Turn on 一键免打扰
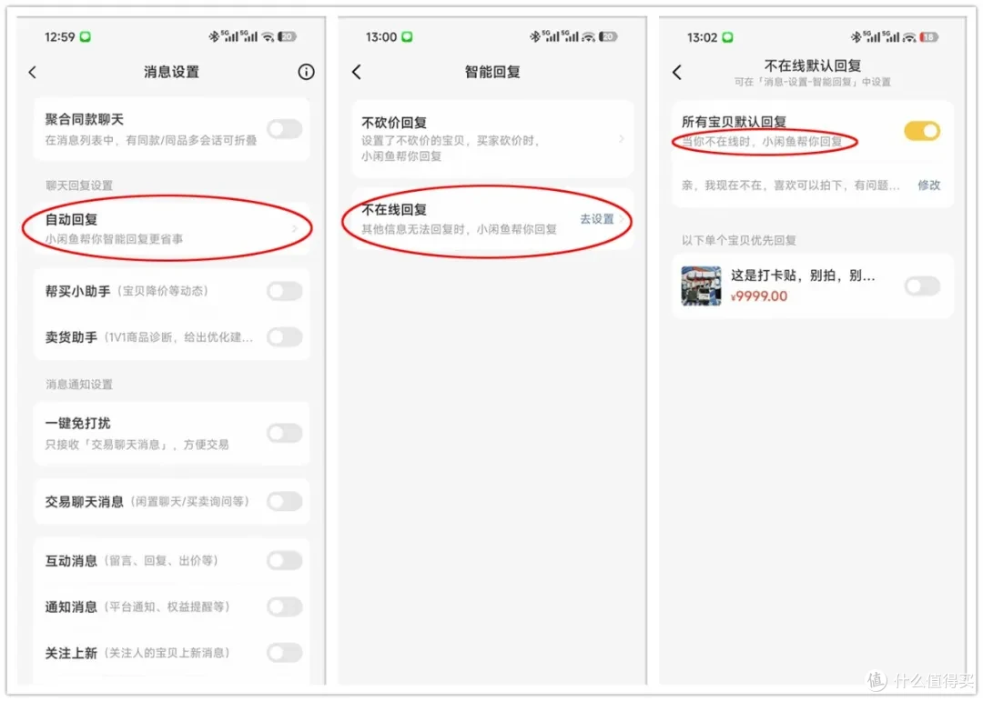The width and height of the screenshot is (983, 701). point(285,433)
